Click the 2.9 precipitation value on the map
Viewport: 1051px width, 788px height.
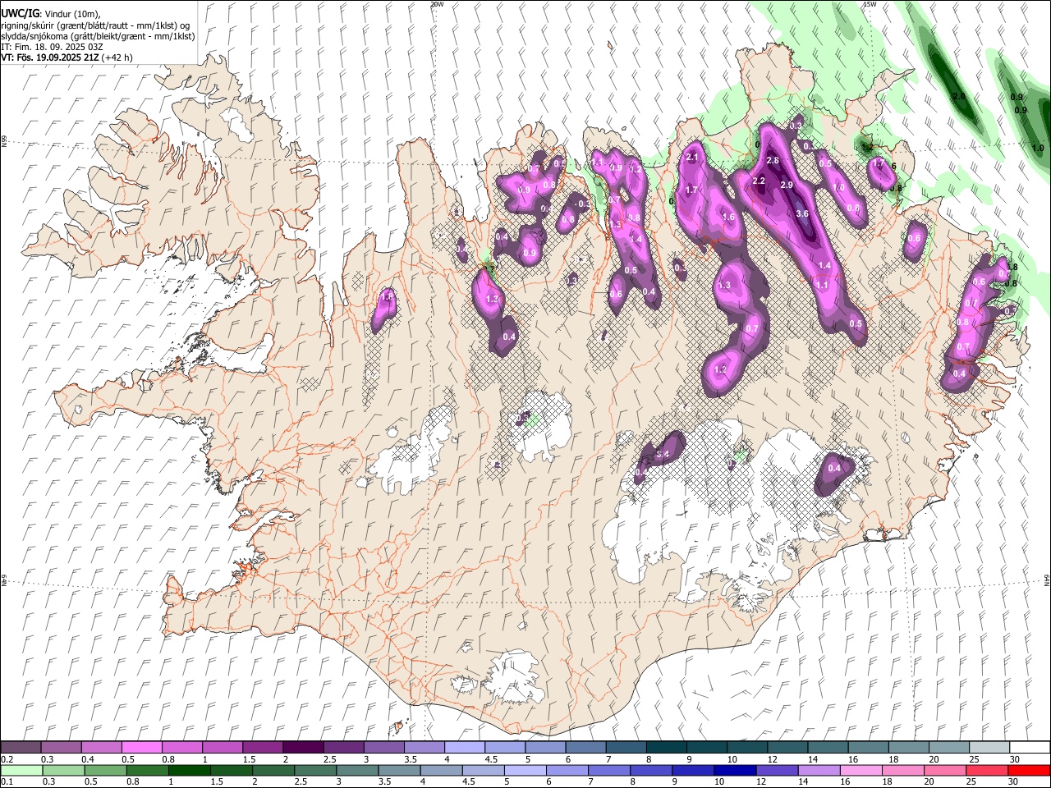(x=787, y=185)
